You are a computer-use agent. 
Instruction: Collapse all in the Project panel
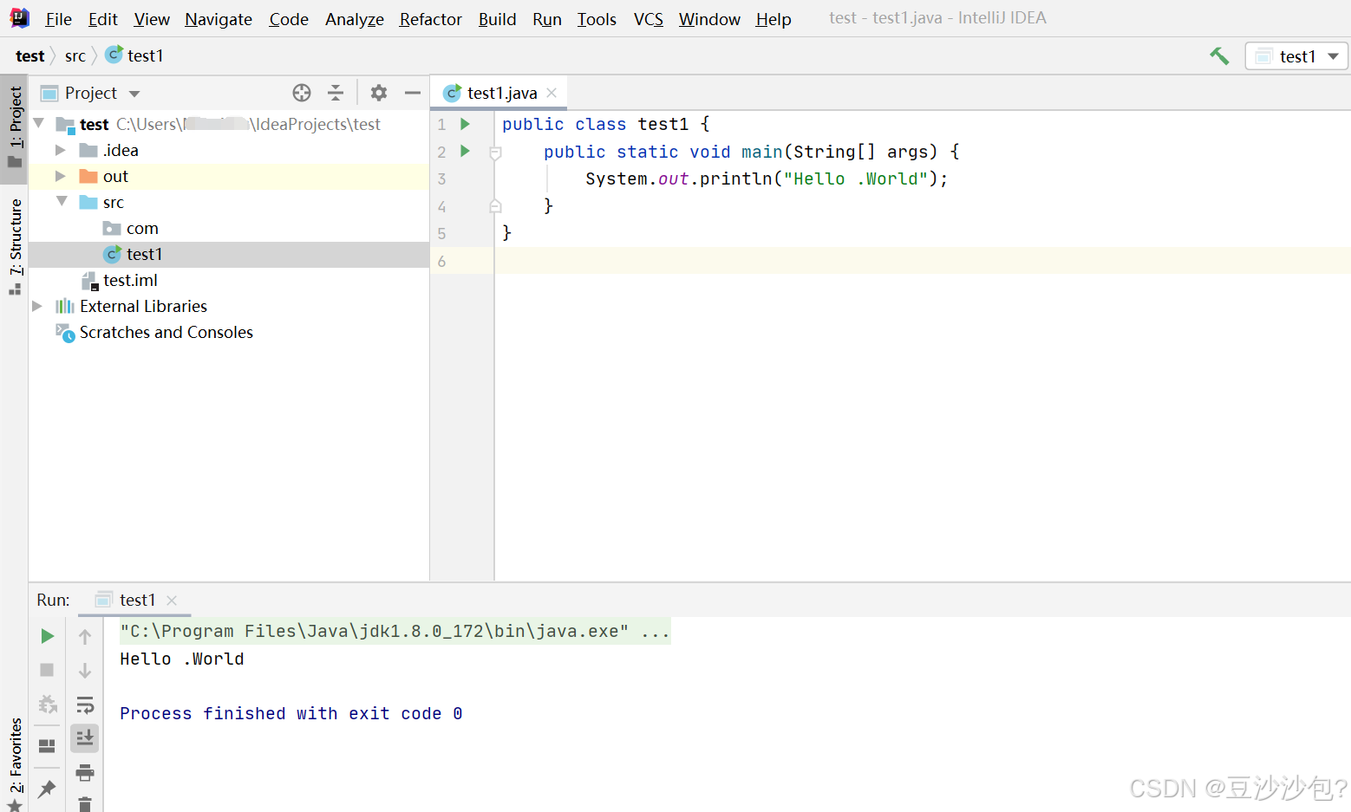336,93
